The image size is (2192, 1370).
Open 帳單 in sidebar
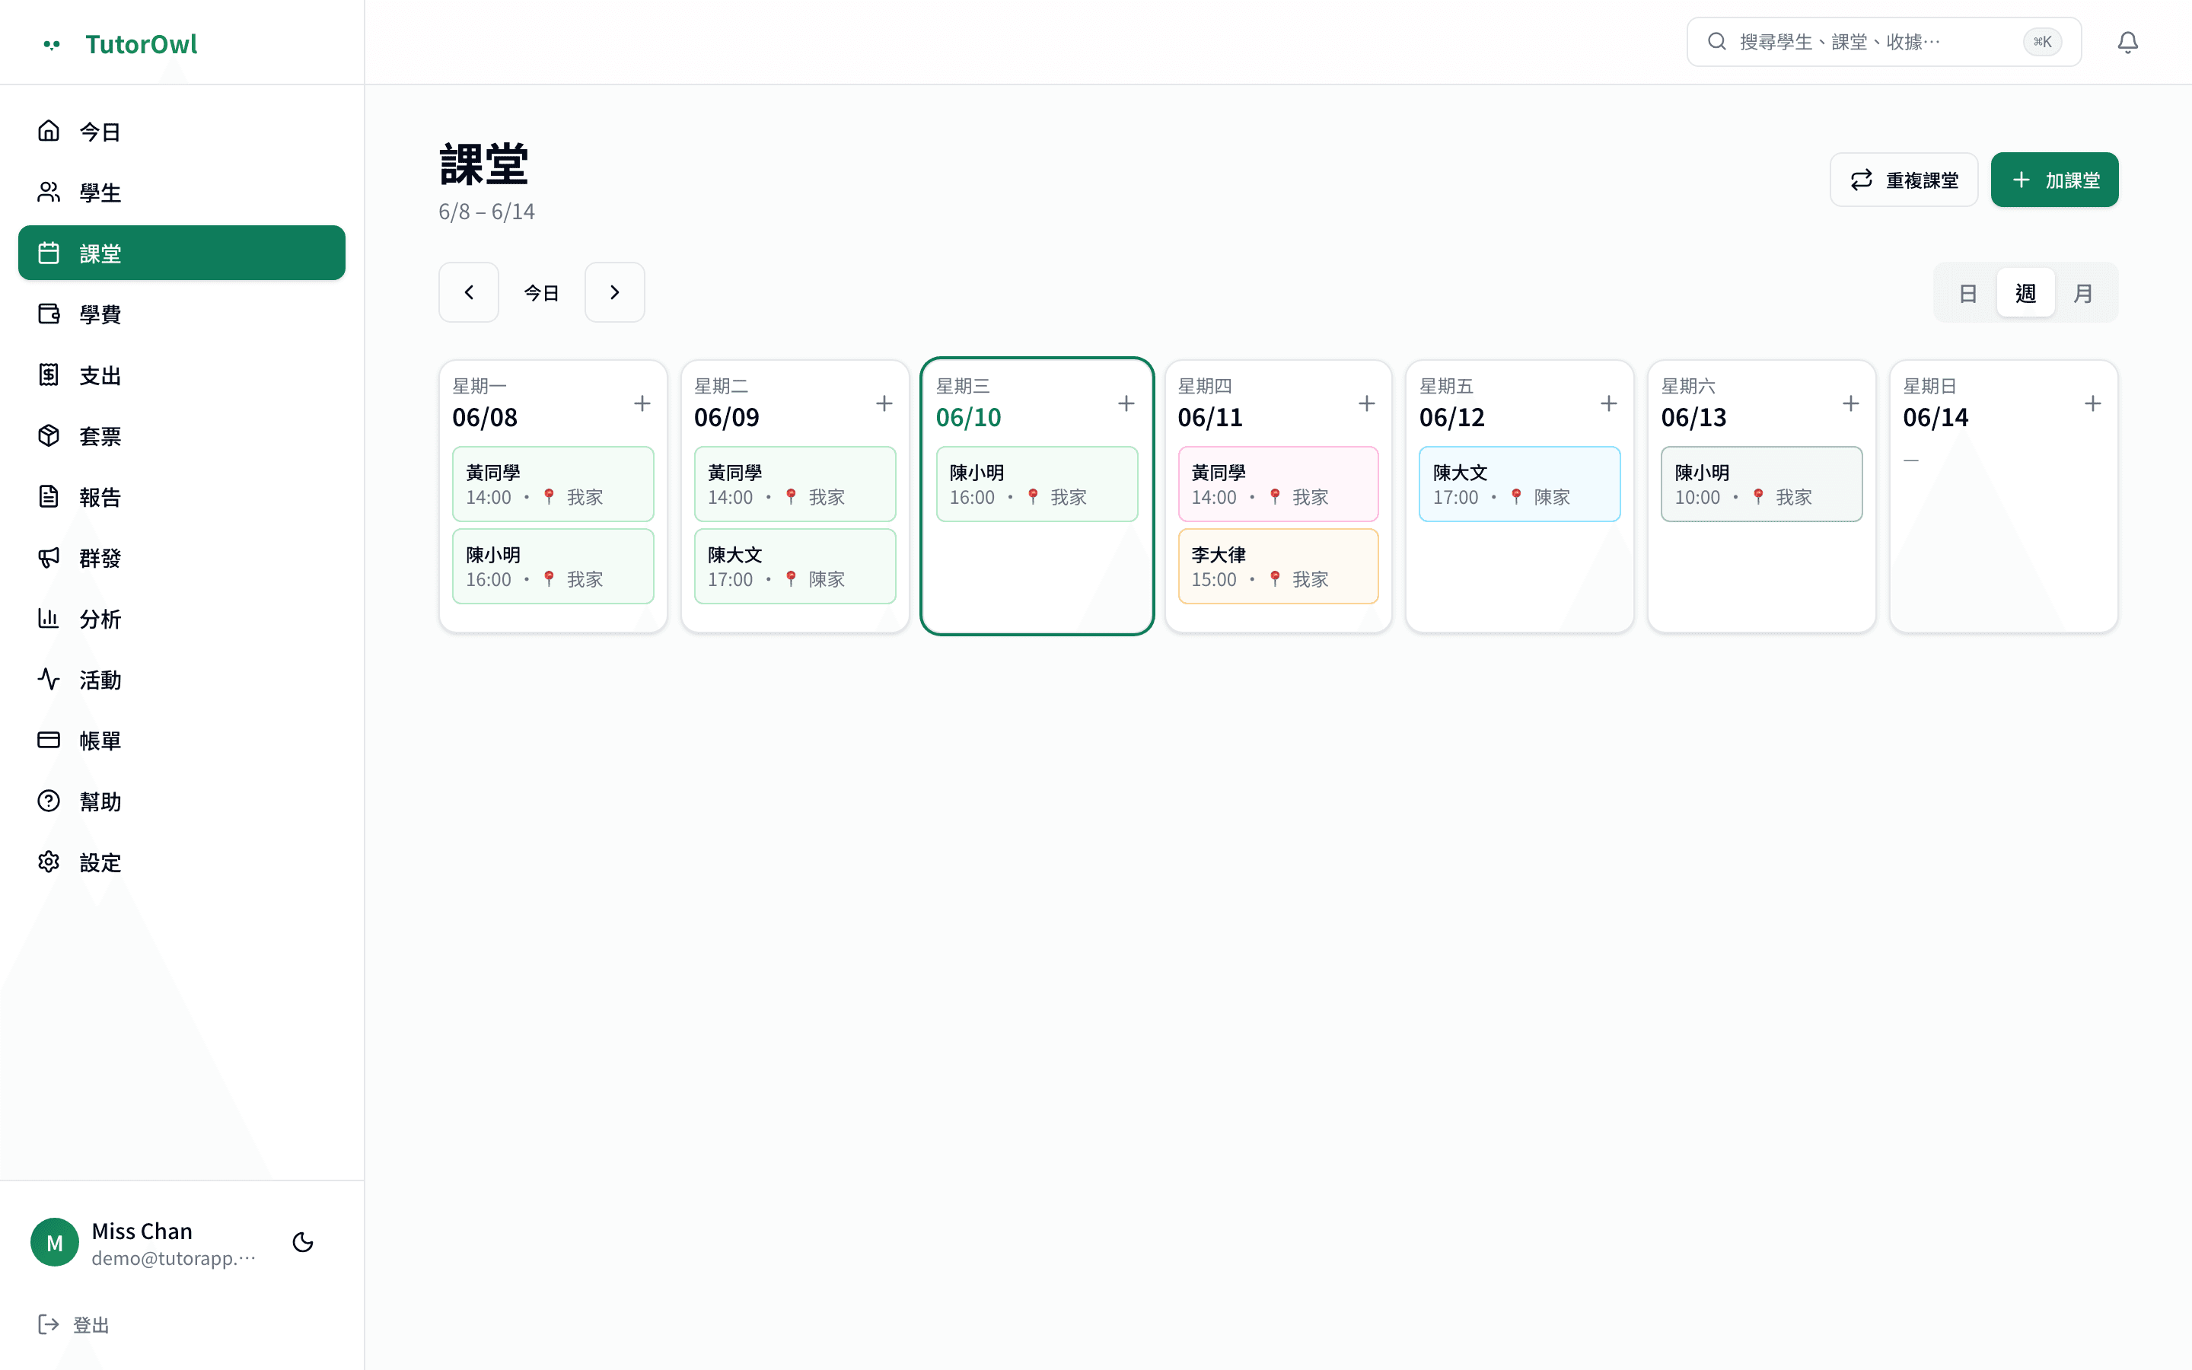point(182,741)
